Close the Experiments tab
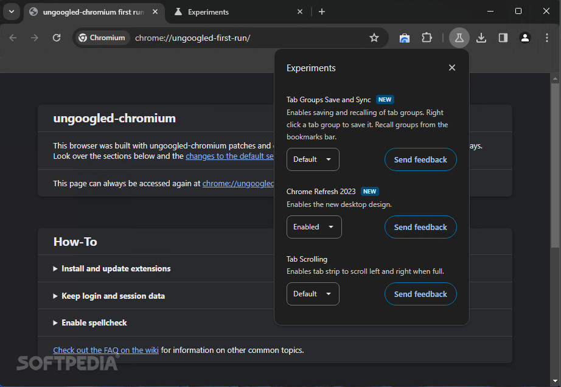 click(x=300, y=12)
